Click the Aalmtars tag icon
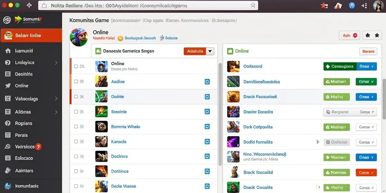 [x=8, y=170]
